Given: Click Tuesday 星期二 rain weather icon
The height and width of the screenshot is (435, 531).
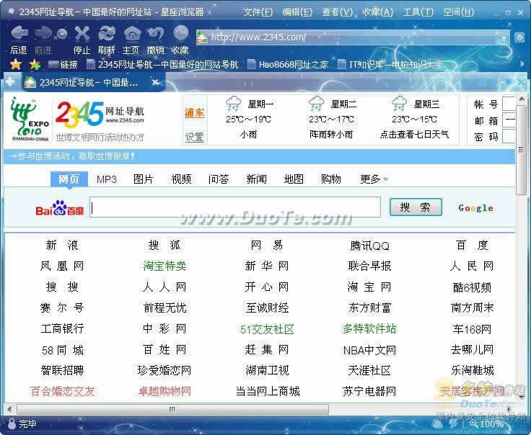Looking at the screenshot, I should [316, 103].
